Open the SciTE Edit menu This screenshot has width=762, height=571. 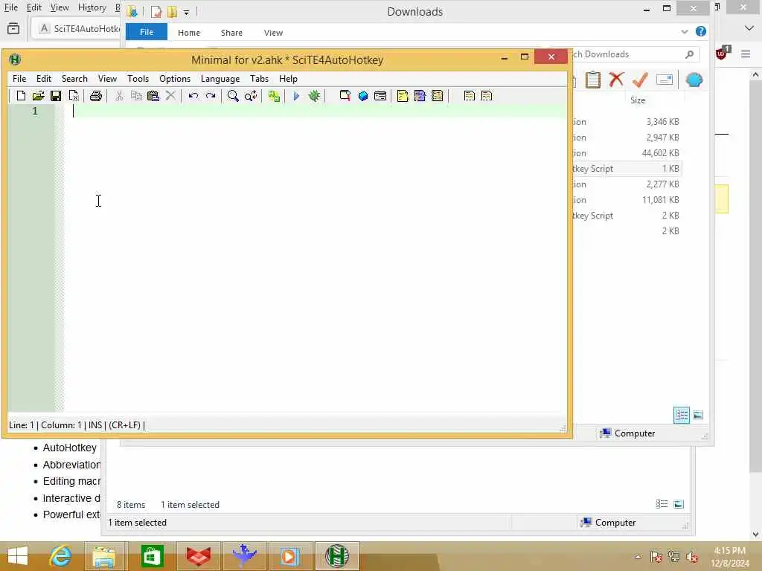(x=44, y=79)
